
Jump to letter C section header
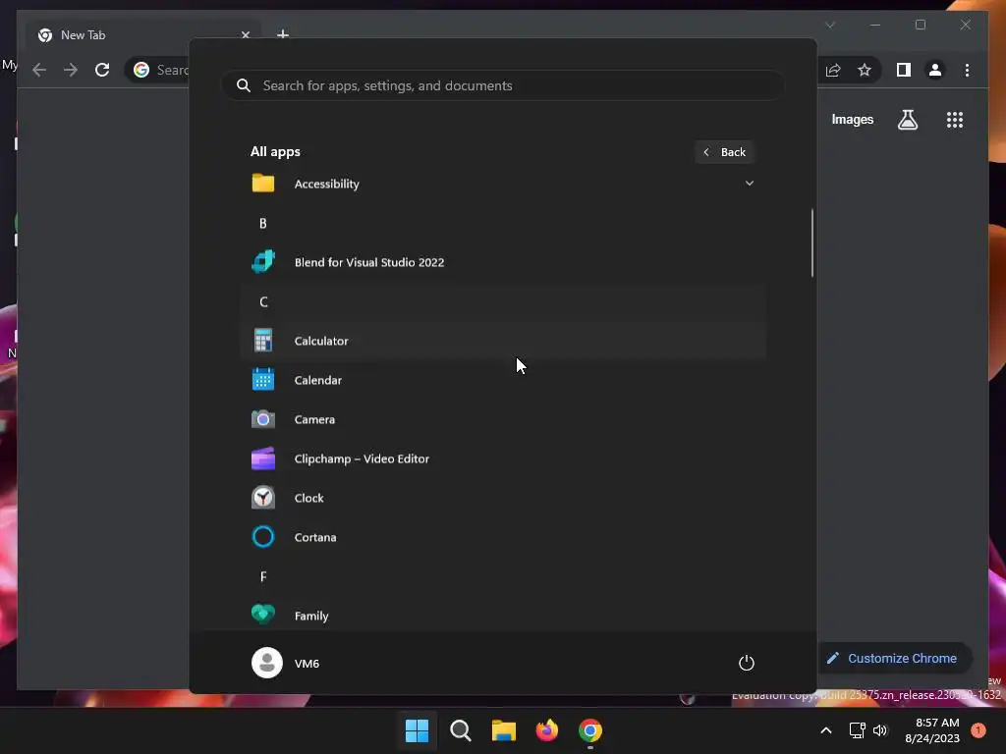(263, 301)
